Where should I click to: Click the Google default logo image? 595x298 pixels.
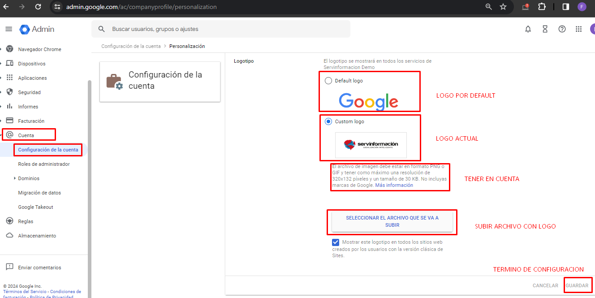click(369, 101)
